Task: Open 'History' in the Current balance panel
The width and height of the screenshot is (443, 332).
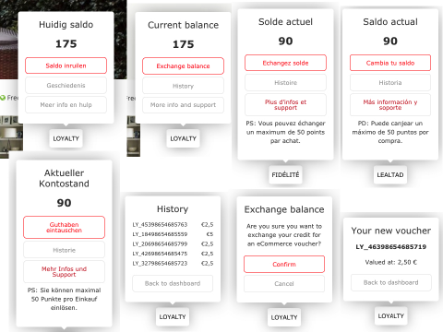Action: click(183, 86)
